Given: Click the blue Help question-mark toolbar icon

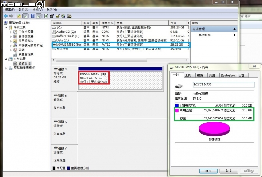Looking at the screenshot, I should coord(33,16).
